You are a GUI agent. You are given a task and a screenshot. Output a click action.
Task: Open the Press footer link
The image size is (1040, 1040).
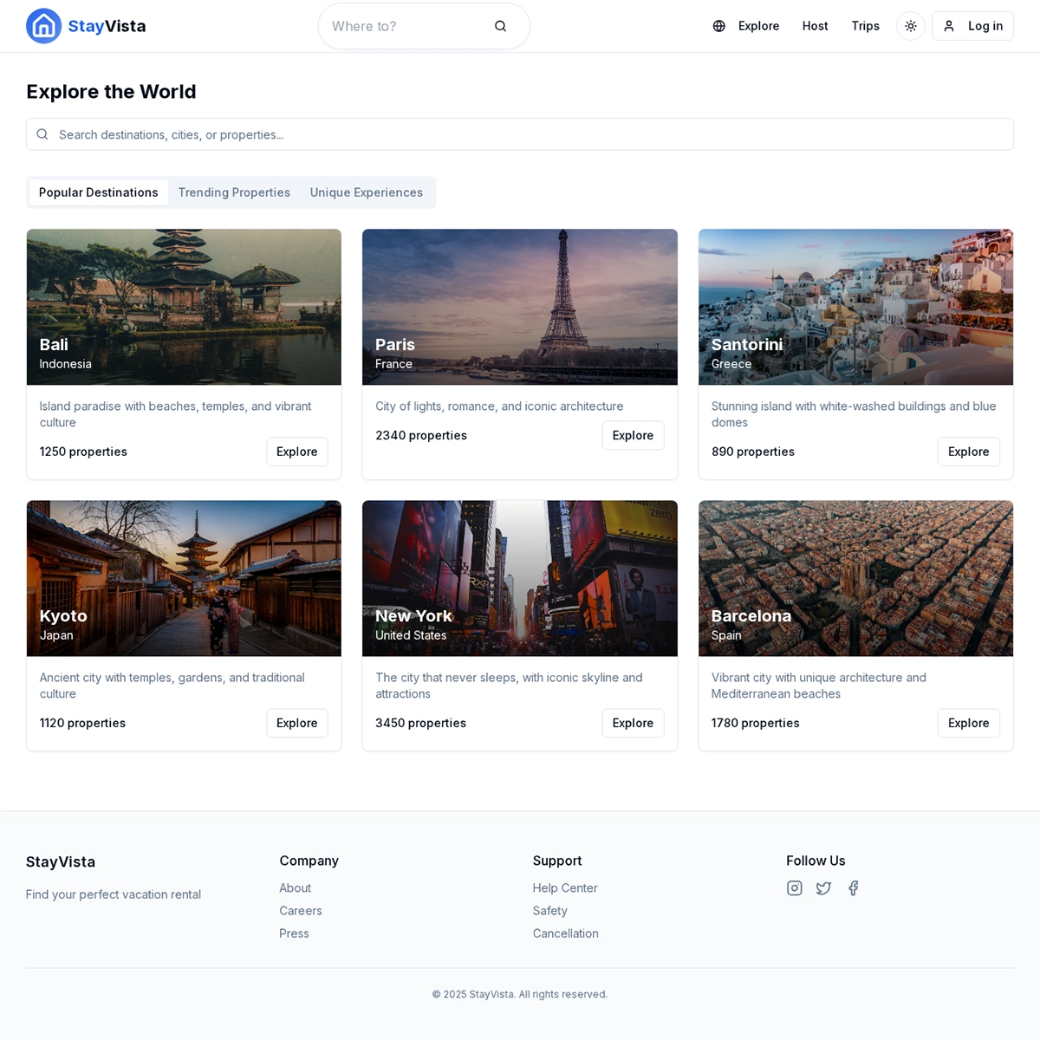pos(295,933)
